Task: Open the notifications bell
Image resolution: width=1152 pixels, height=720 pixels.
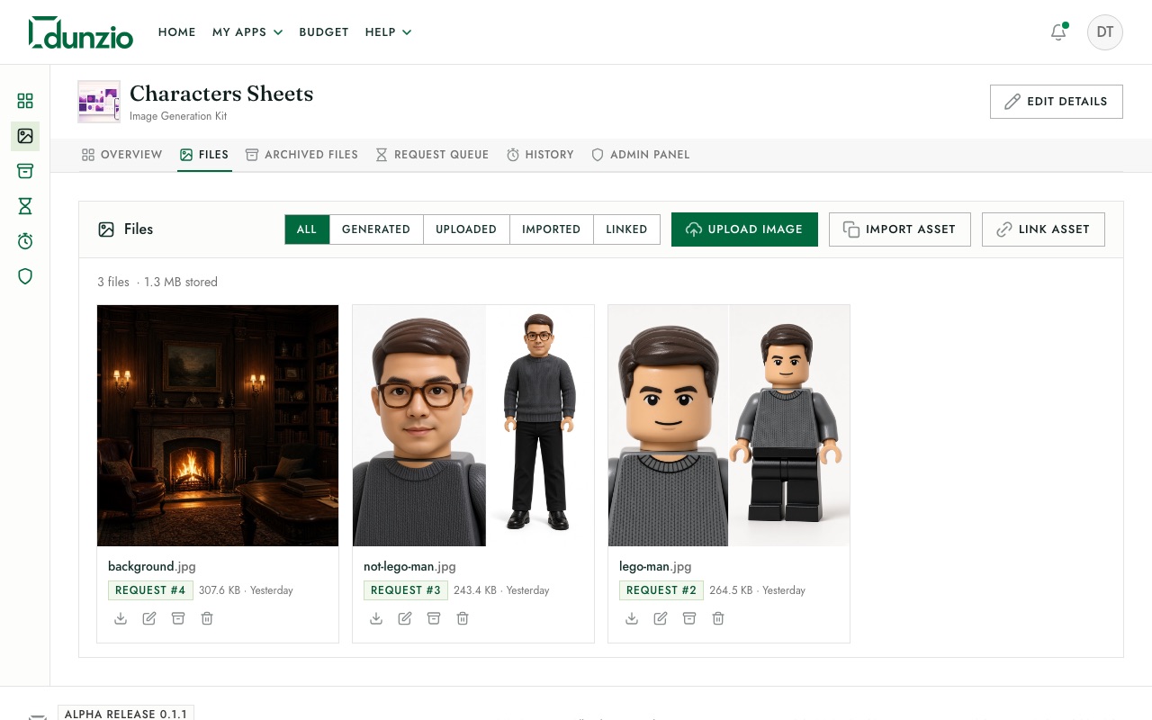Action: pos(1058,32)
